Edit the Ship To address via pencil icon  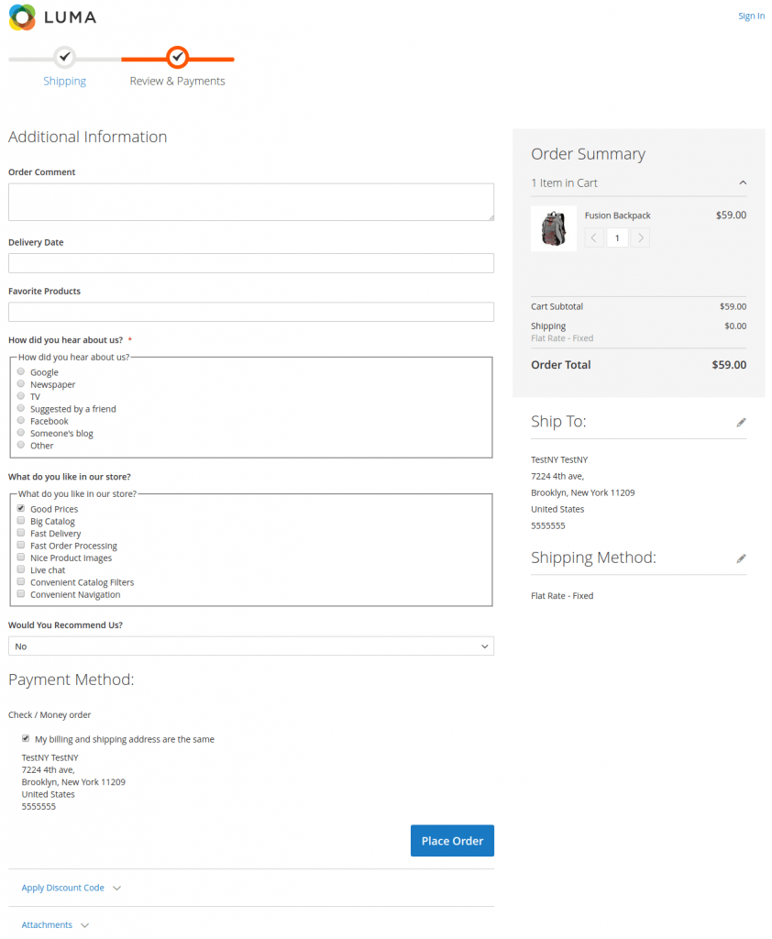point(742,422)
